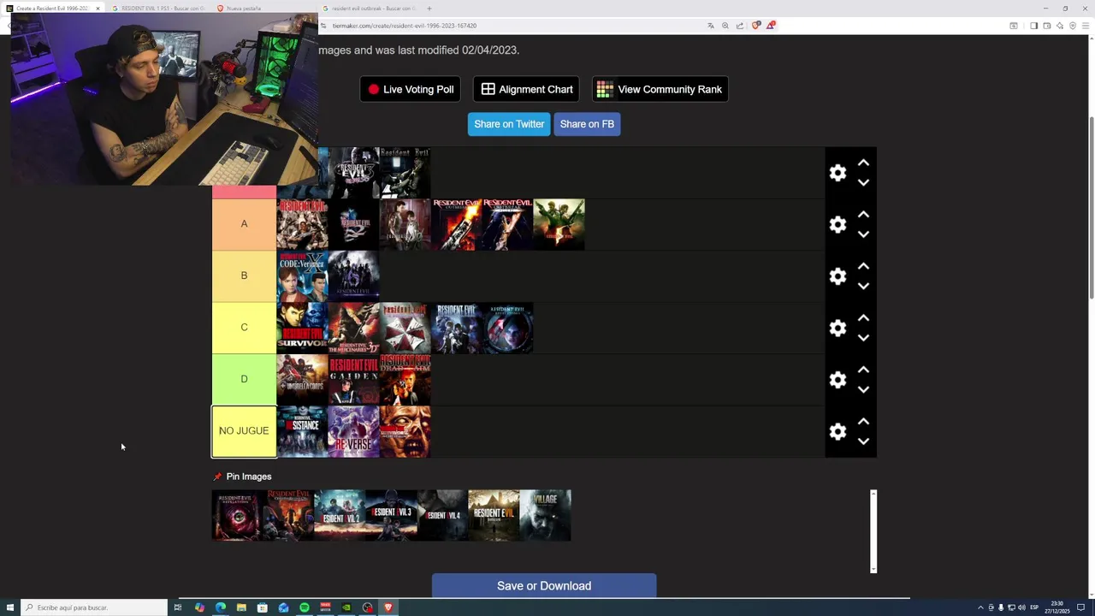Open settings gear for NO JUGUE row
Screen dimensions: 1095x616
pyautogui.click(x=838, y=432)
